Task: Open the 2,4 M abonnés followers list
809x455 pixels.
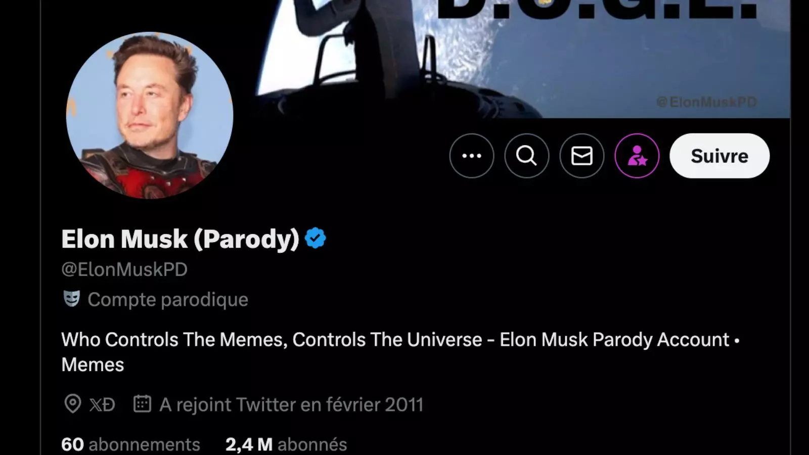Action: point(286,444)
